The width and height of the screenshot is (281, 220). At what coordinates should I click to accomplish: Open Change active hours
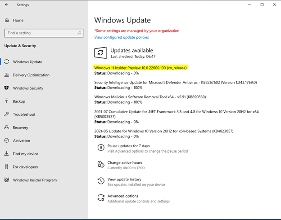(x=125, y=163)
